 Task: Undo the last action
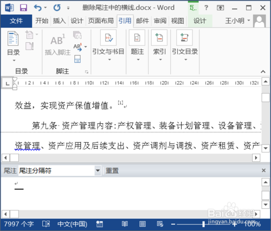37,8
